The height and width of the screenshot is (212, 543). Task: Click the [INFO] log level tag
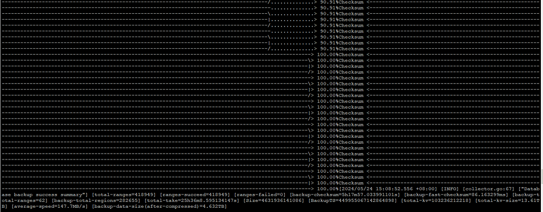449,189
